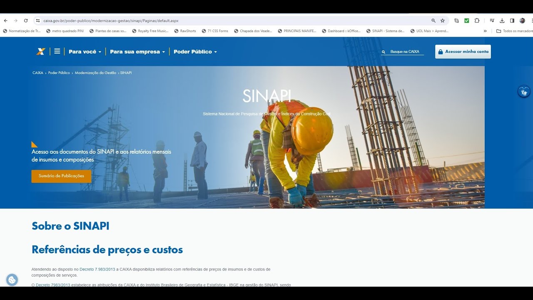Viewport: 533px width, 300px height.
Task: Open the browser extensions puzzle icon
Action: [477, 20]
